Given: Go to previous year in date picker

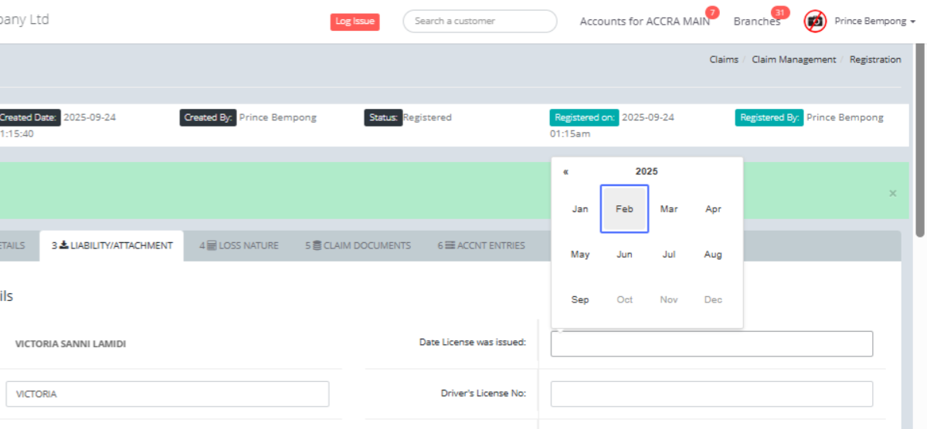Looking at the screenshot, I should click(565, 172).
